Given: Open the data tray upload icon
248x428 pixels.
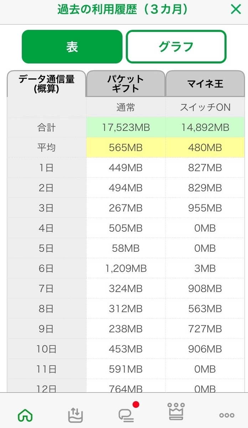Looking at the screenshot, I should [76, 415].
